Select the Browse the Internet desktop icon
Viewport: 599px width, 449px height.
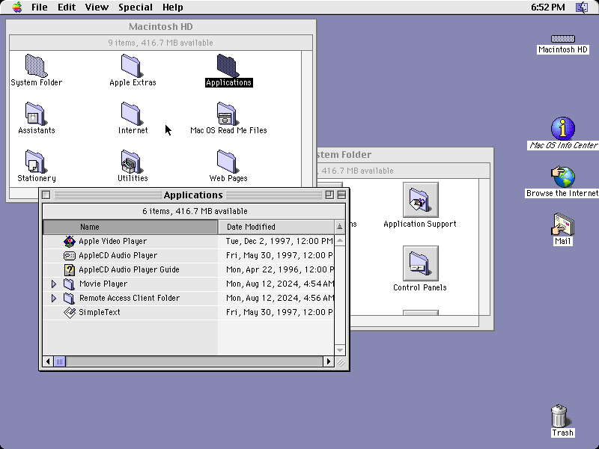[x=563, y=177]
